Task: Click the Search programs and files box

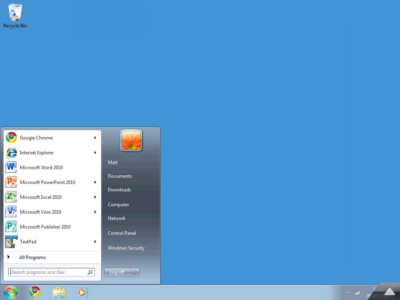Action: (x=52, y=272)
